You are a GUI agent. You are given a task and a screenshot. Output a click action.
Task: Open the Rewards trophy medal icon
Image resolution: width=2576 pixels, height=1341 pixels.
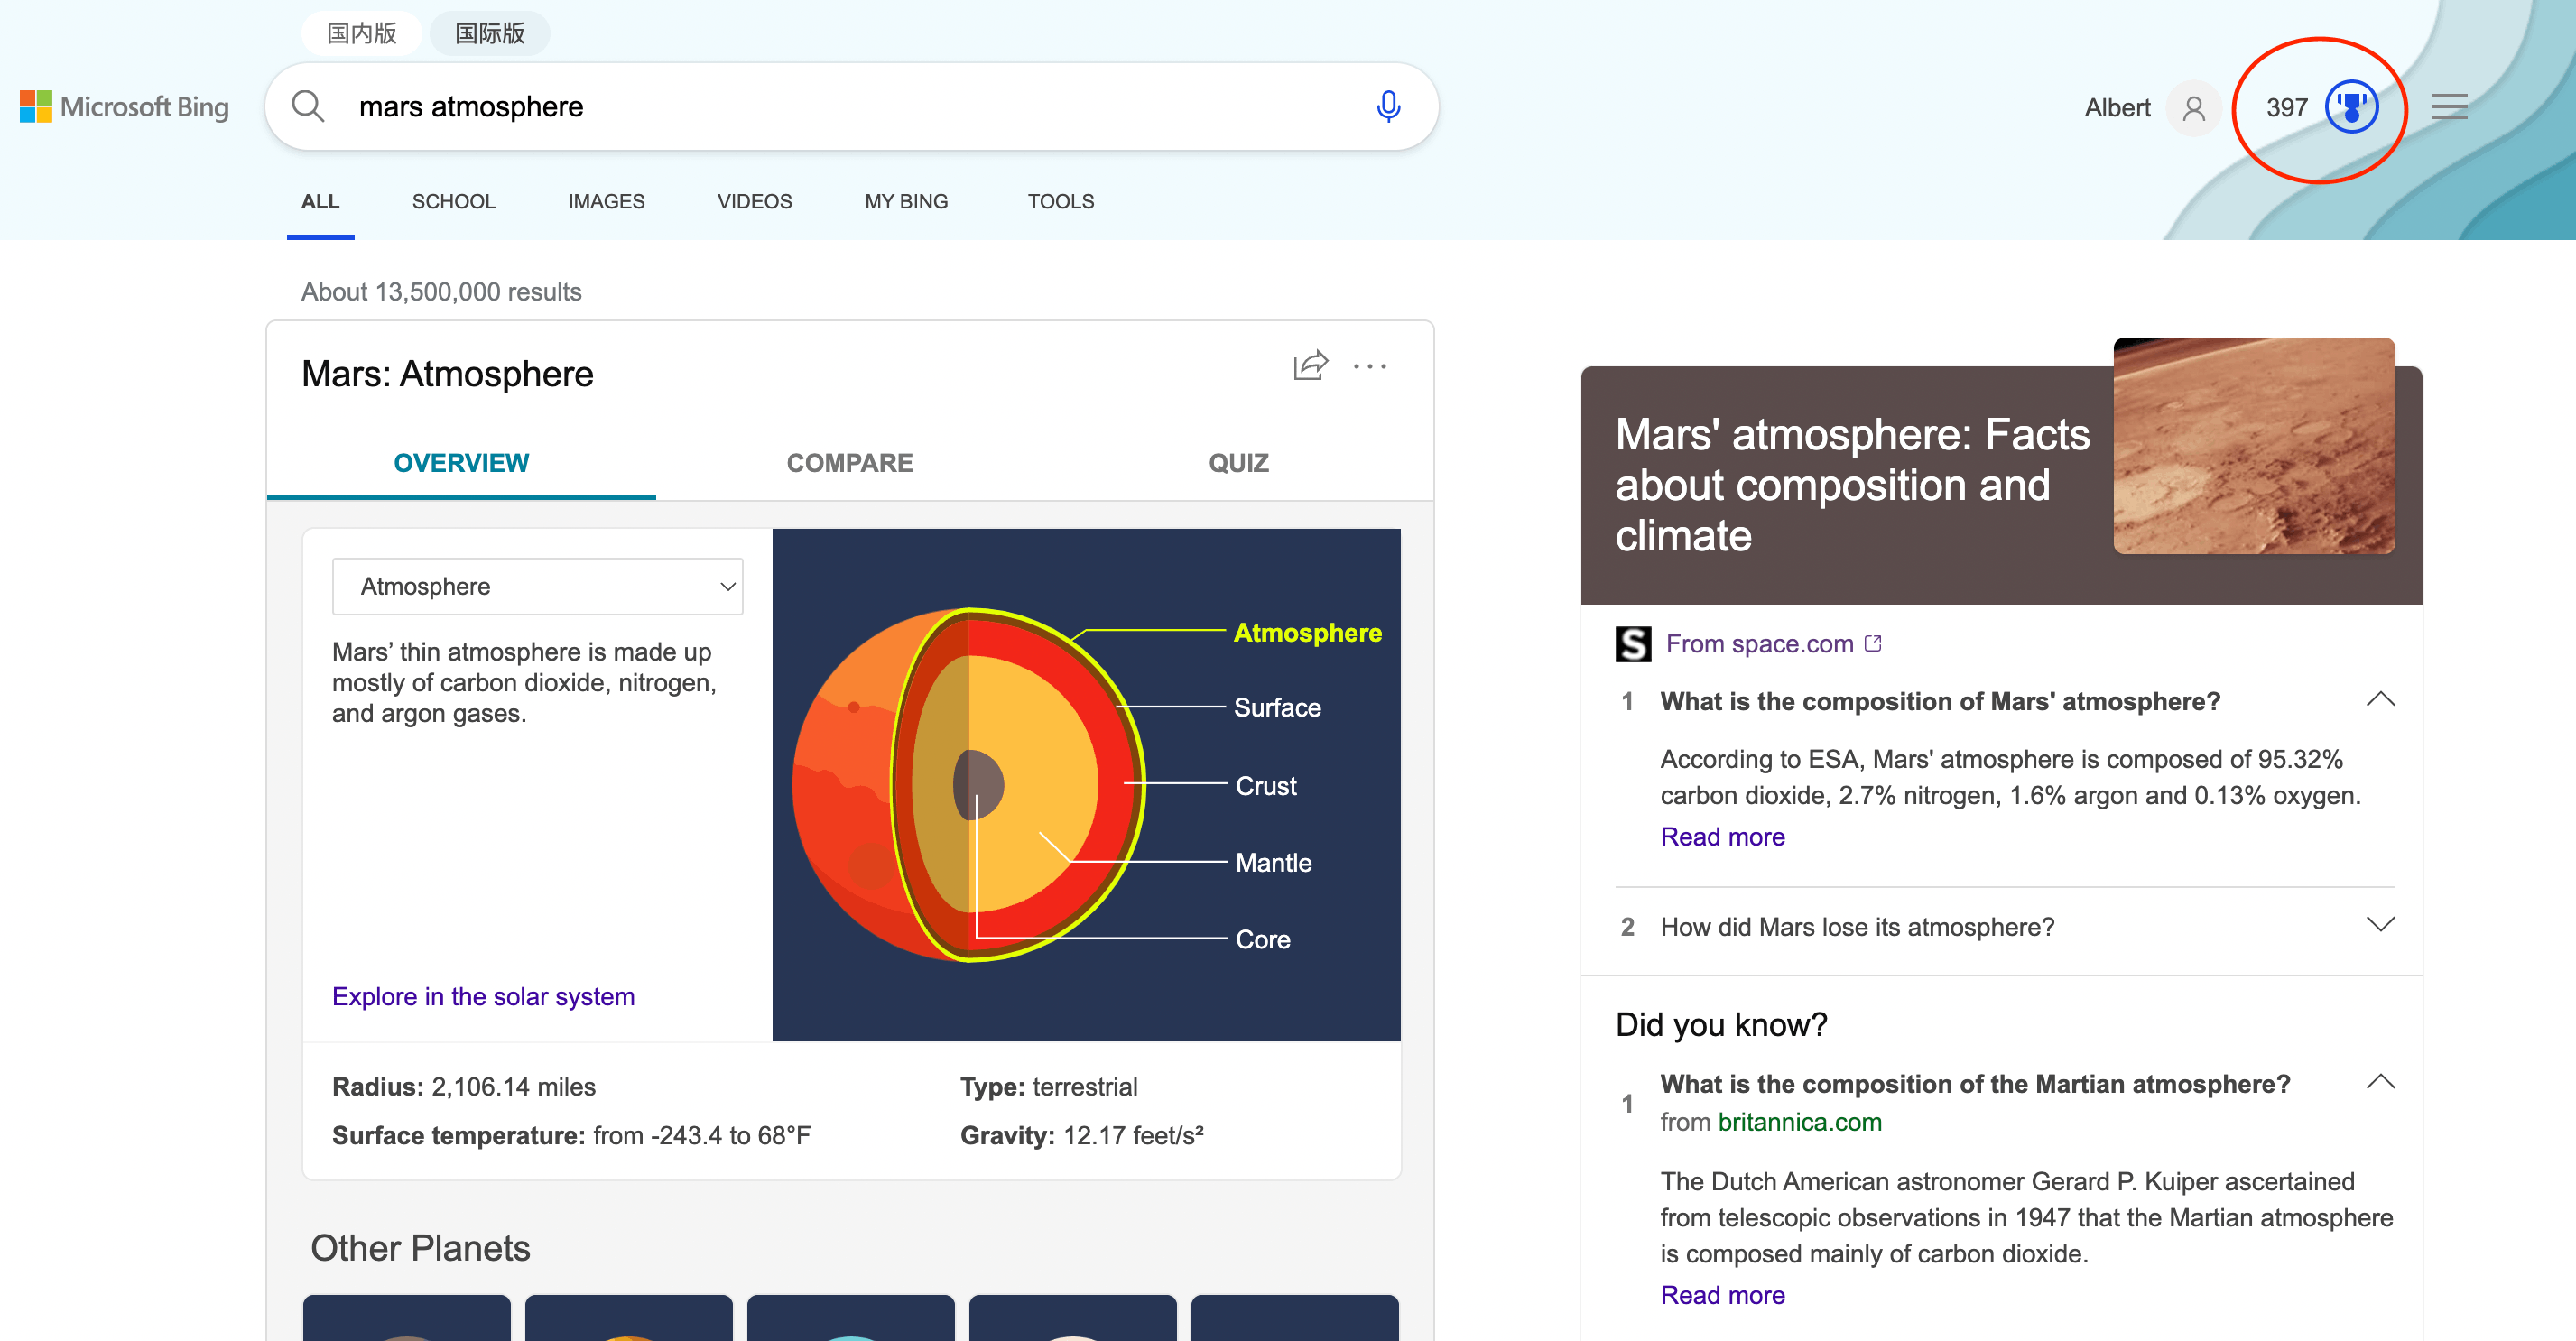(2350, 107)
